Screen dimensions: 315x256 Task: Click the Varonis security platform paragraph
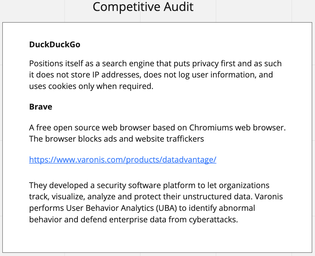pyautogui.click(x=156, y=202)
